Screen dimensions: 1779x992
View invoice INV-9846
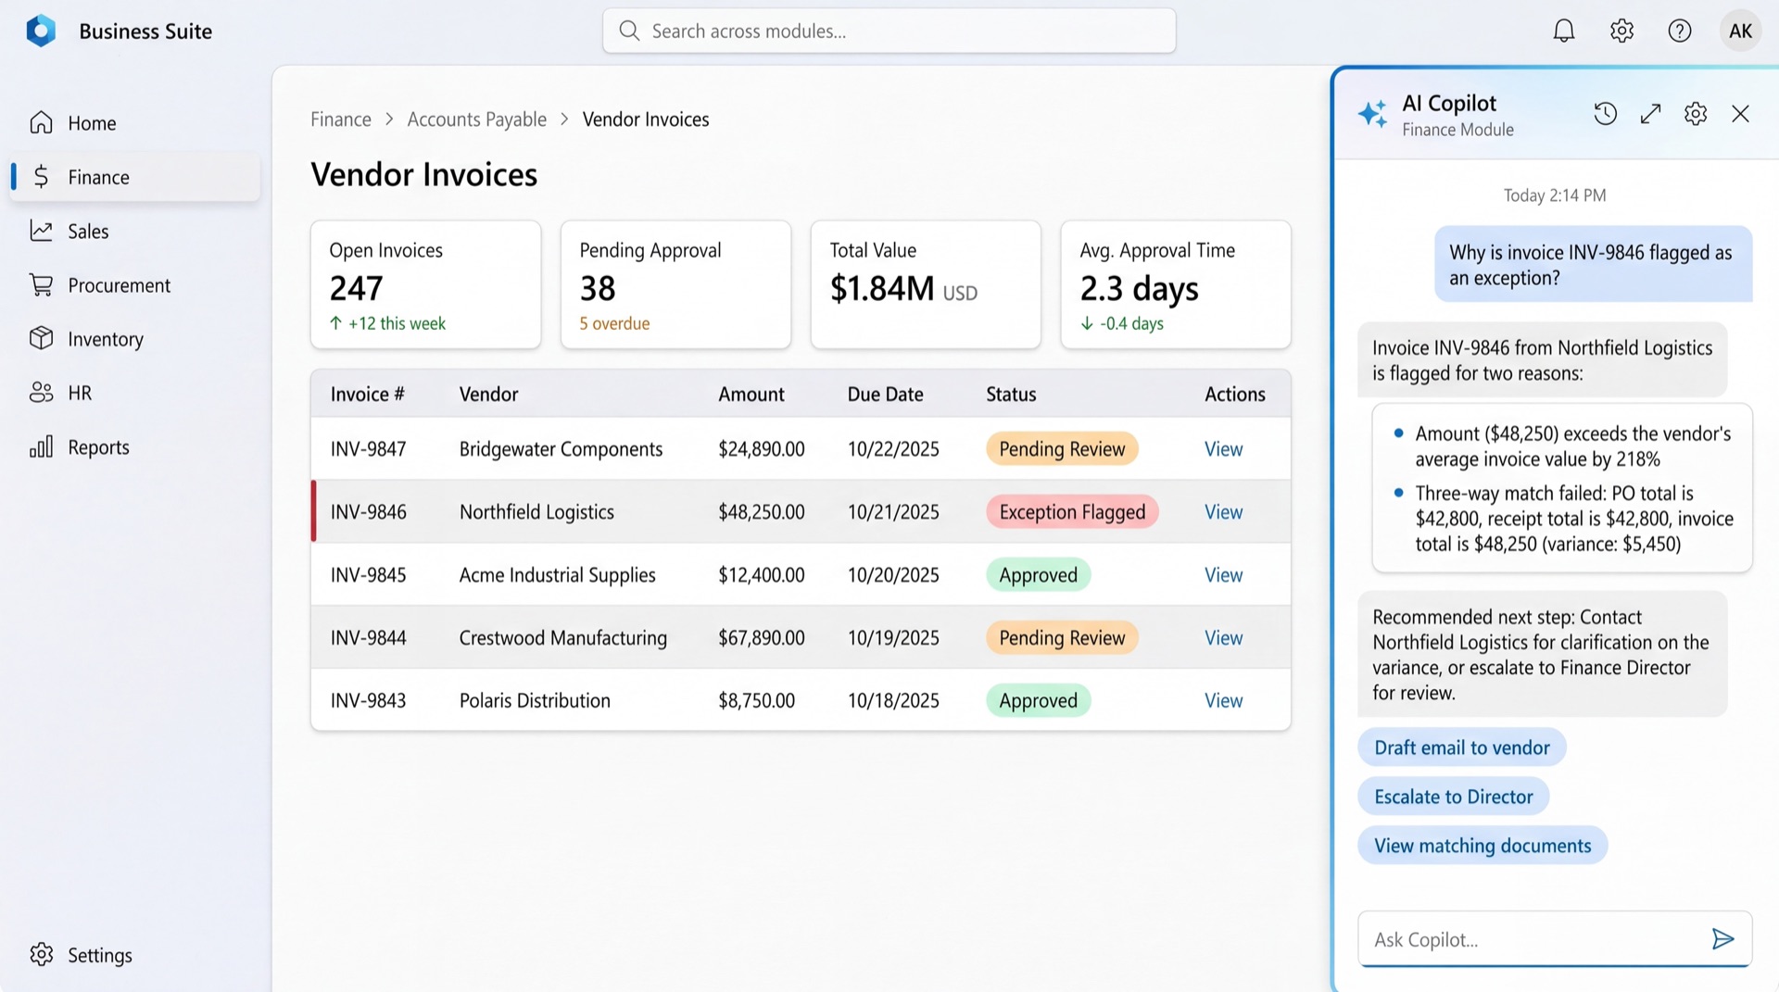click(x=1223, y=512)
